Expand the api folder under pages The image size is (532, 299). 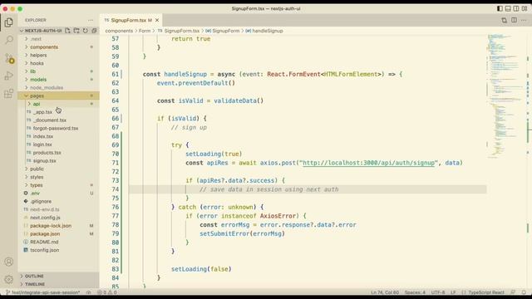(58, 104)
